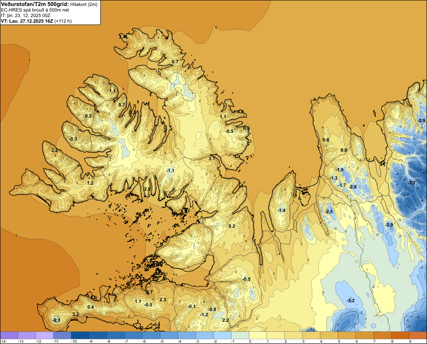Click the '-0.3' temperature value

(x=73, y=139)
